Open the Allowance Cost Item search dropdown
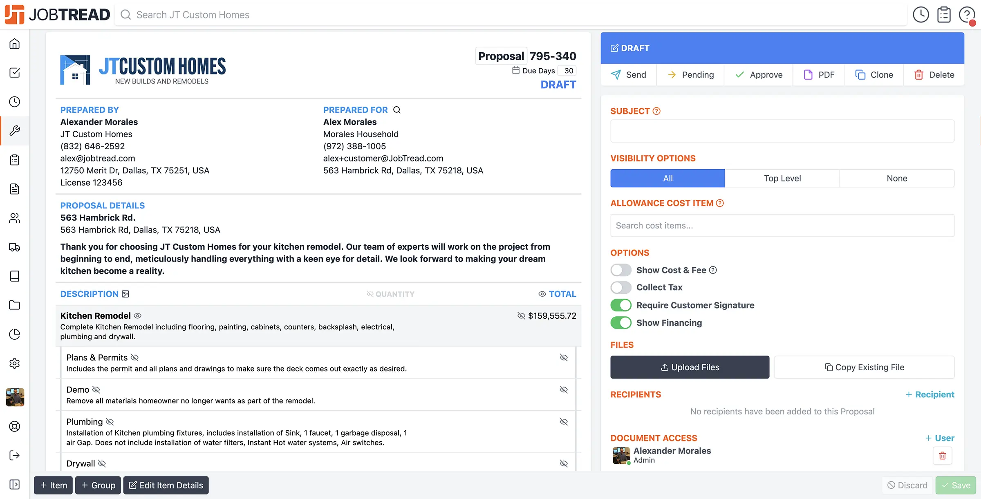This screenshot has height=499, width=981. point(782,226)
